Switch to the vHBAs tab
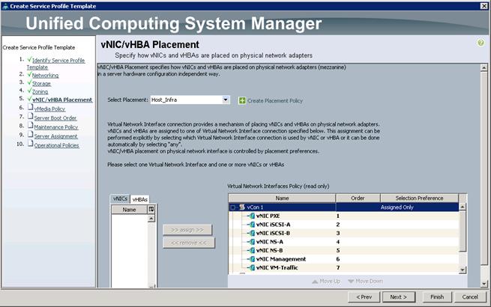 pyautogui.click(x=139, y=199)
